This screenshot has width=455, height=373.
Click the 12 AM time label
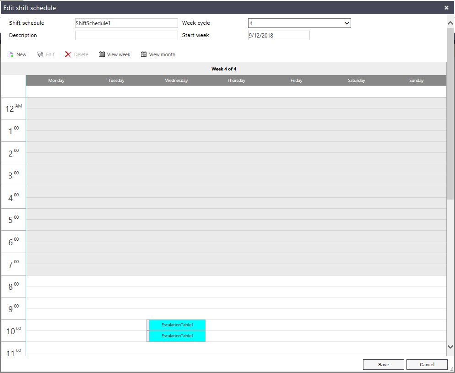[x=14, y=108]
